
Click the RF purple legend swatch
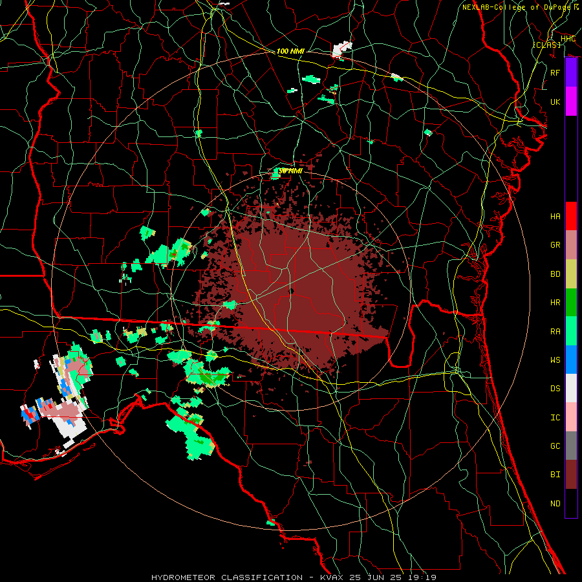(571, 72)
